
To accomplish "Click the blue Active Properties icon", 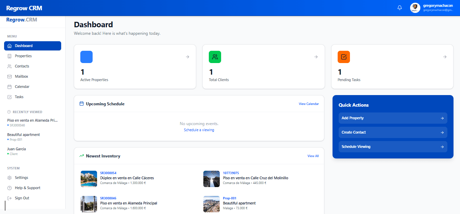I will pos(86,57).
